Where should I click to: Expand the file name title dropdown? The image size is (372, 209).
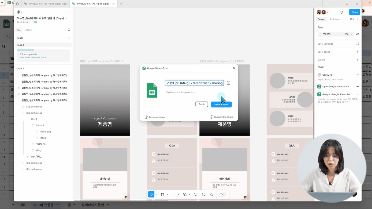click(x=66, y=18)
